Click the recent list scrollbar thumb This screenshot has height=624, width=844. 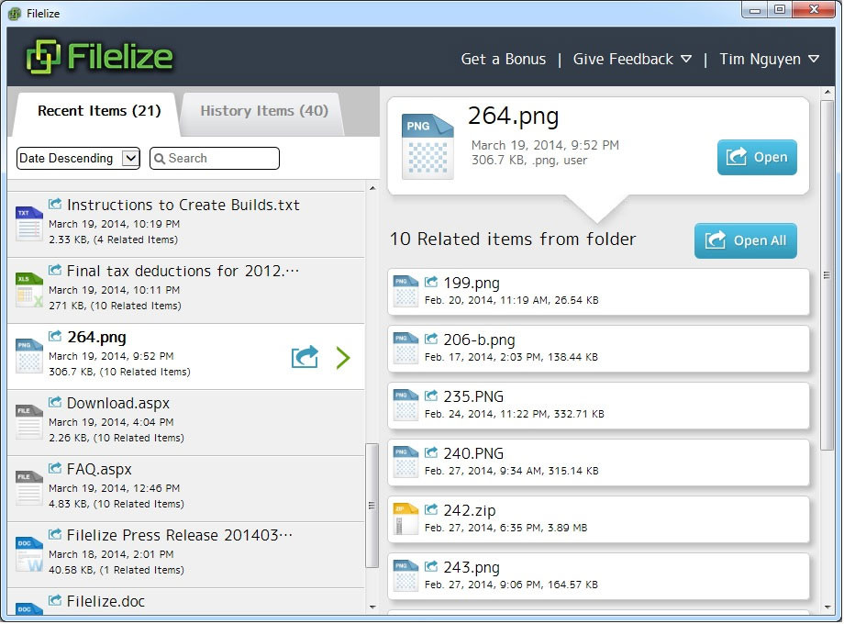(372, 506)
